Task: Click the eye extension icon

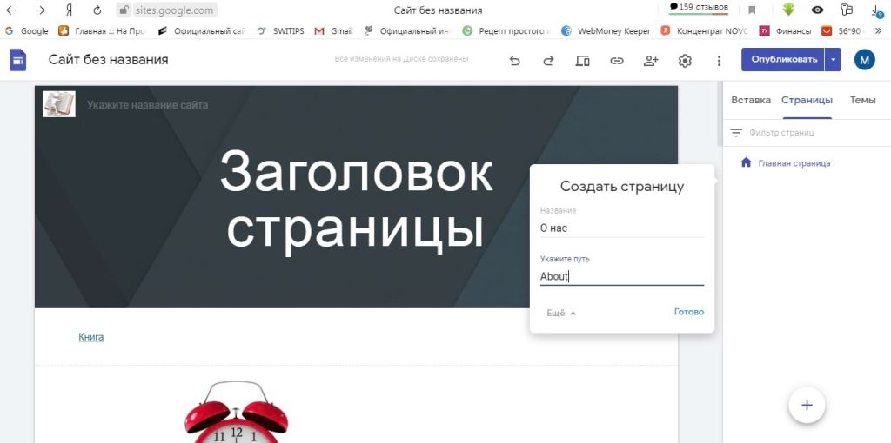Action: pos(818,10)
